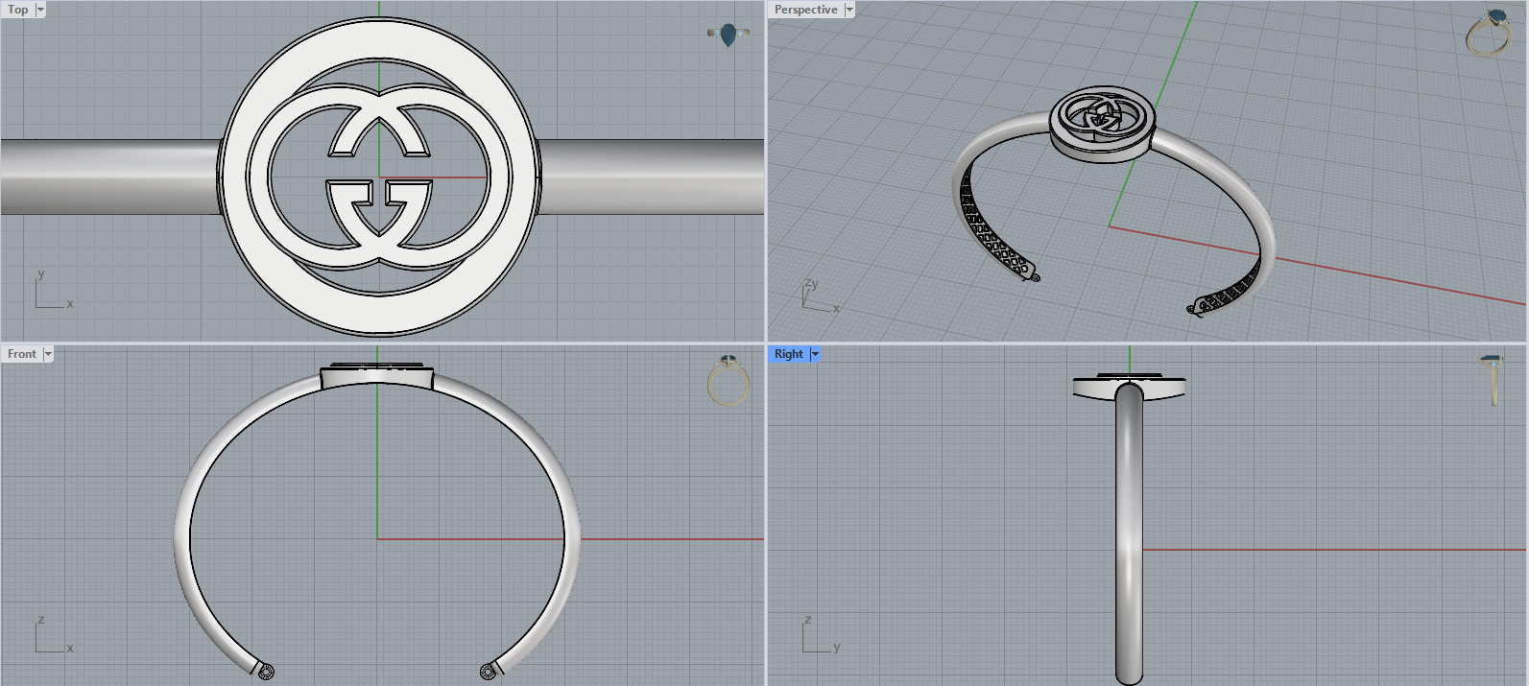Select the right clasp ring in Front view
The image size is (1529, 686).
[488, 672]
